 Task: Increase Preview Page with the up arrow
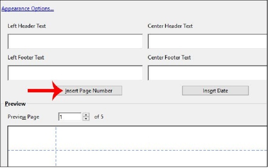click(86, 115)
